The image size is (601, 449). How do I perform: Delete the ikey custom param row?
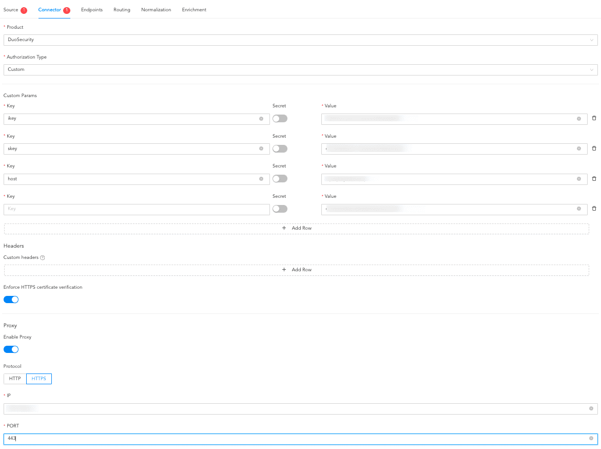coord(594,119)
